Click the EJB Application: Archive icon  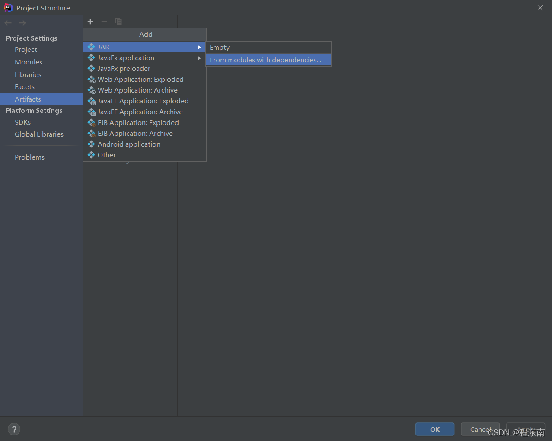click(91, 133)
